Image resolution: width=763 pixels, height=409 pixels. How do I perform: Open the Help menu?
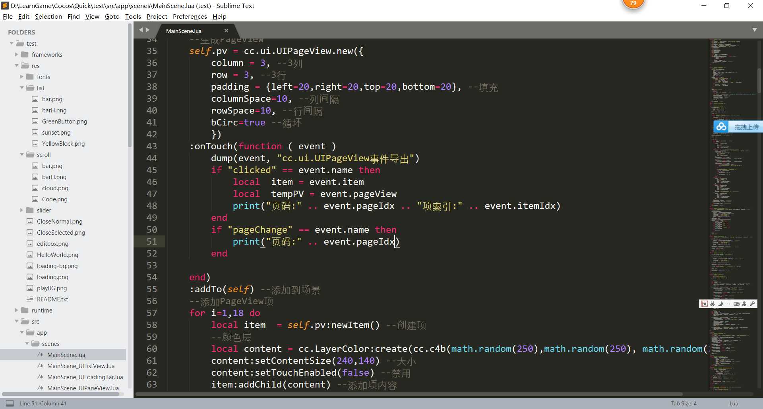point(219,16)
